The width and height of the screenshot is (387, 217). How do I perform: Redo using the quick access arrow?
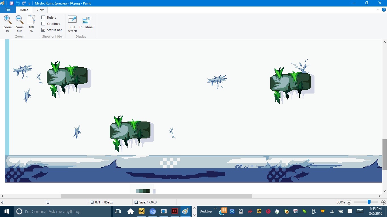tap(24, 3)
